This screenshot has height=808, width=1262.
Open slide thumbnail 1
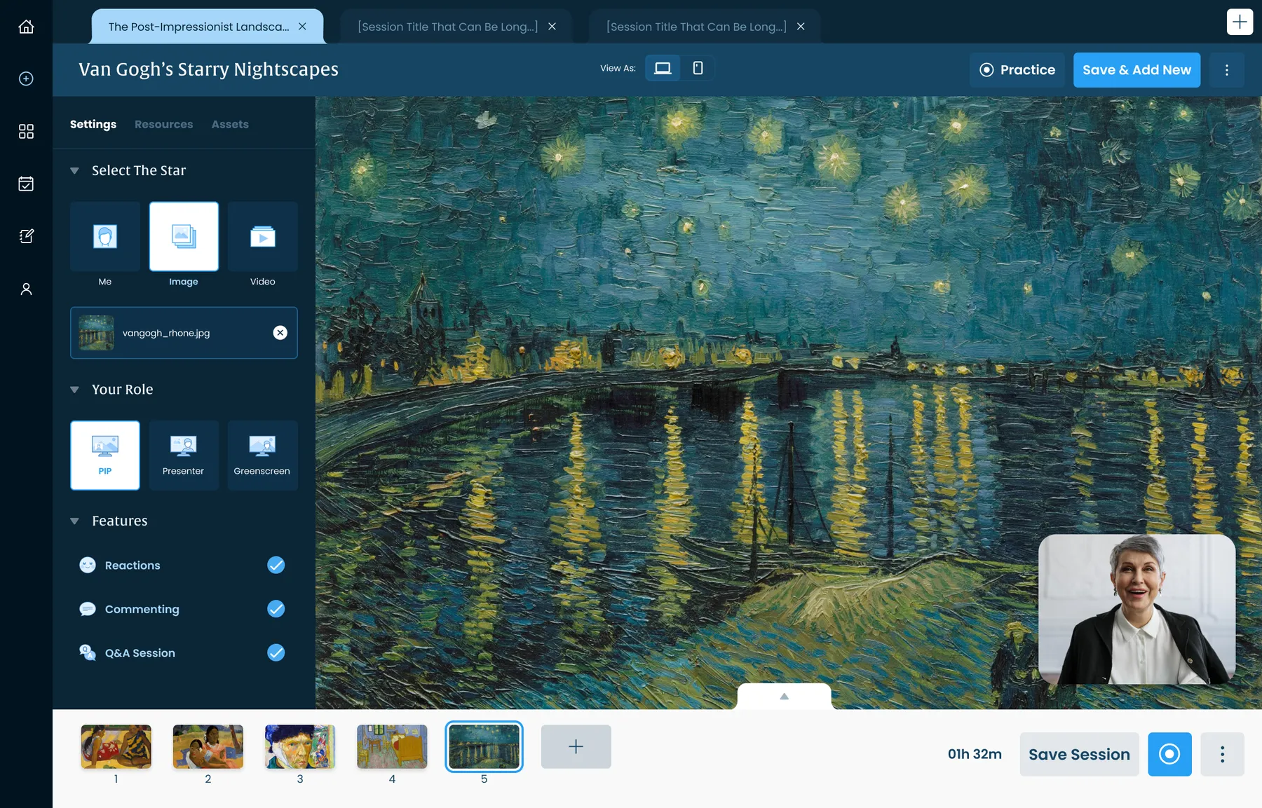click(x=116, y=746)
